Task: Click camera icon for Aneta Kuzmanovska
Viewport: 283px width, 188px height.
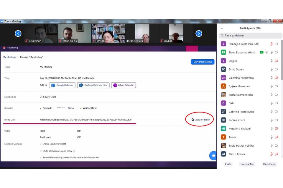Action: [x=277, y=95]
